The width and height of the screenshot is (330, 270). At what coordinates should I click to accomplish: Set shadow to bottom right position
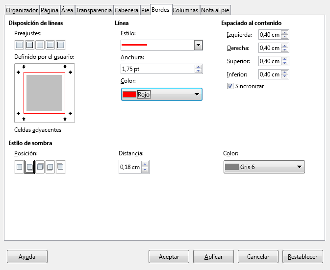pyautogui.click(x=29, y=167)
